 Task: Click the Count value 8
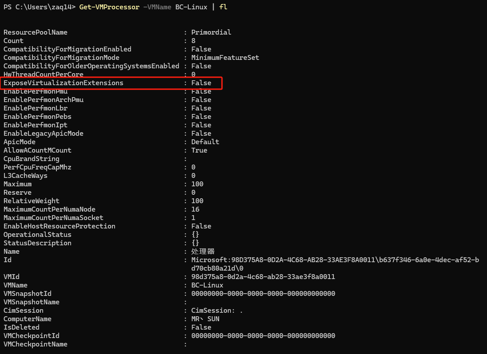point(194,41)
